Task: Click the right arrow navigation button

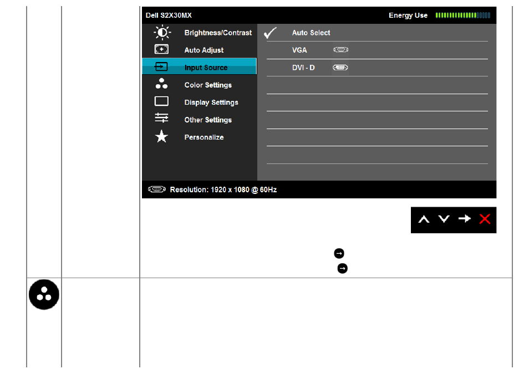Action: [x=465, y=219]
